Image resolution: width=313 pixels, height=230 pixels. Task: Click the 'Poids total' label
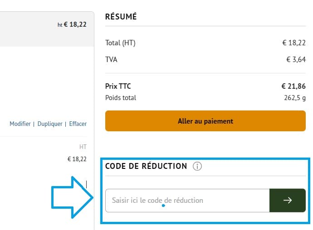[x=121, y=97]
